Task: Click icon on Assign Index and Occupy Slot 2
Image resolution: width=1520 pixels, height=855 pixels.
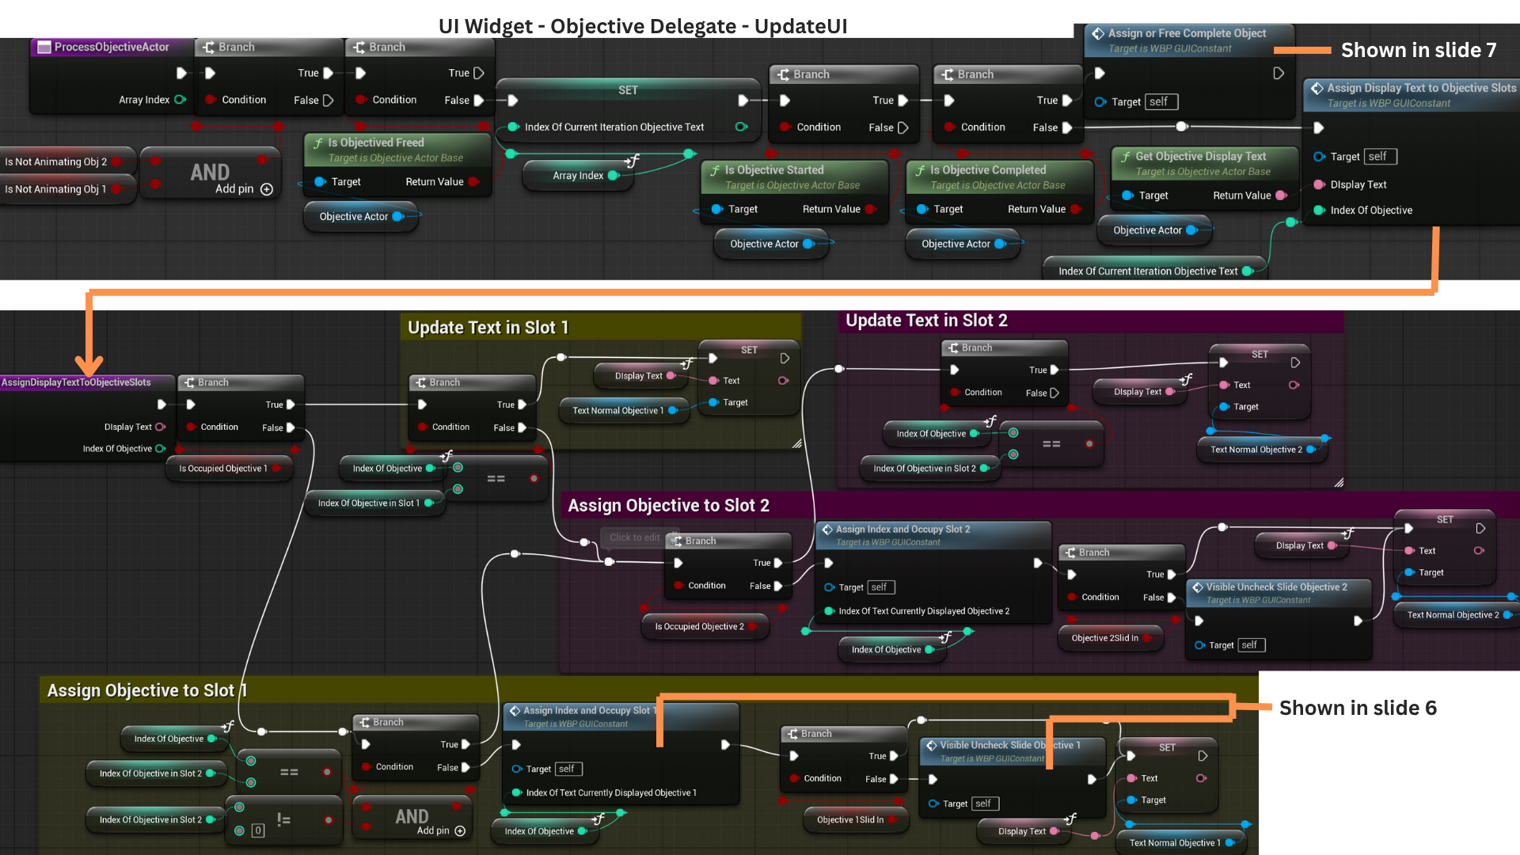Action: (x=827, y=530)
